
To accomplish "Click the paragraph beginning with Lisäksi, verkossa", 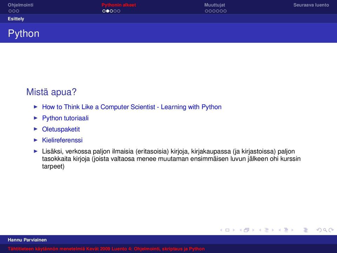I will [x=171, y=159].
